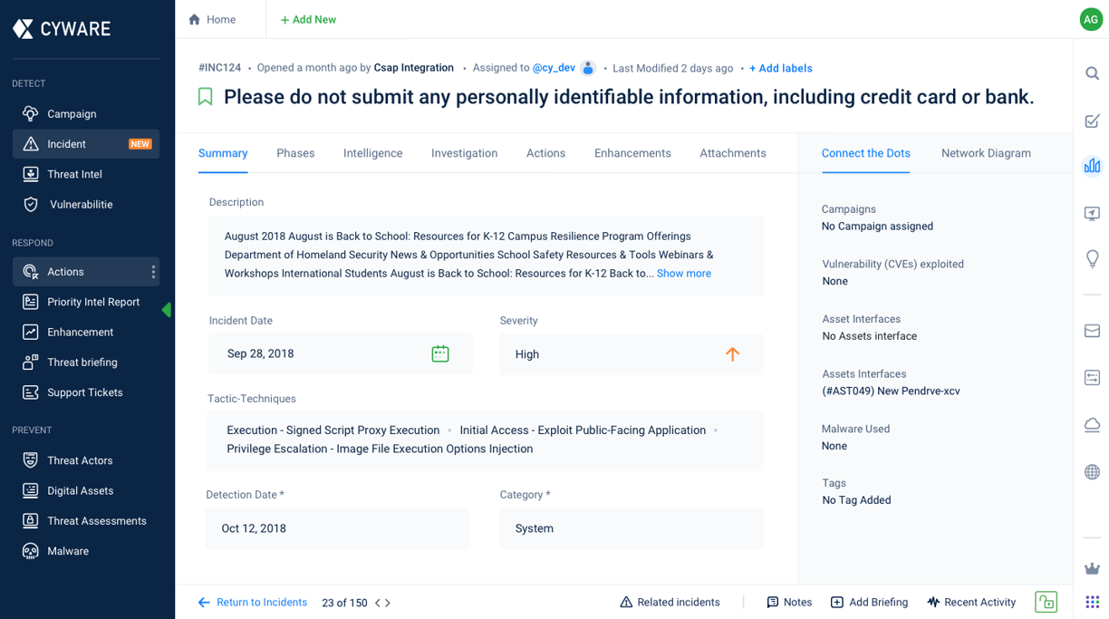Click the globe icon
The height and width of the screenshot is (619, 1109).
1092,471
